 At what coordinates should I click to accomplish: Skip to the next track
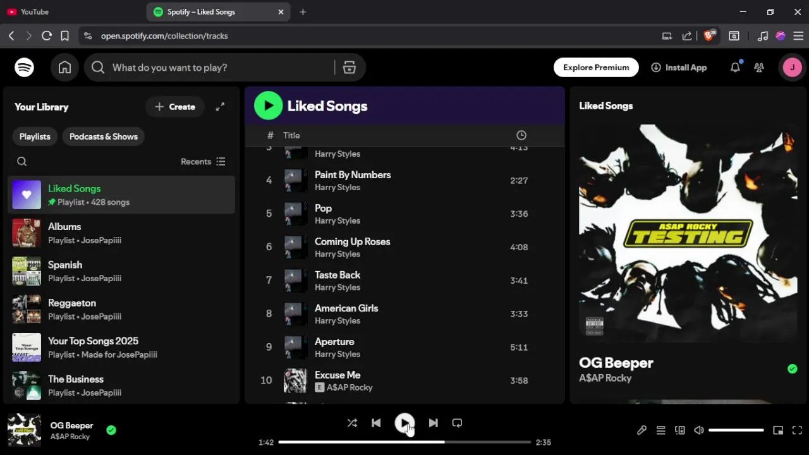[433, 423]
